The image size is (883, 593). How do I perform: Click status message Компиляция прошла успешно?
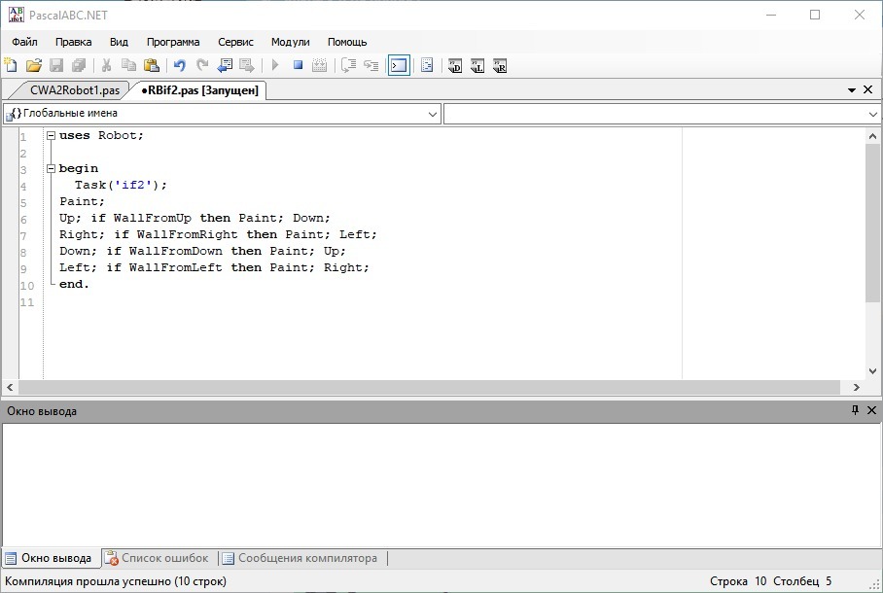116,581
